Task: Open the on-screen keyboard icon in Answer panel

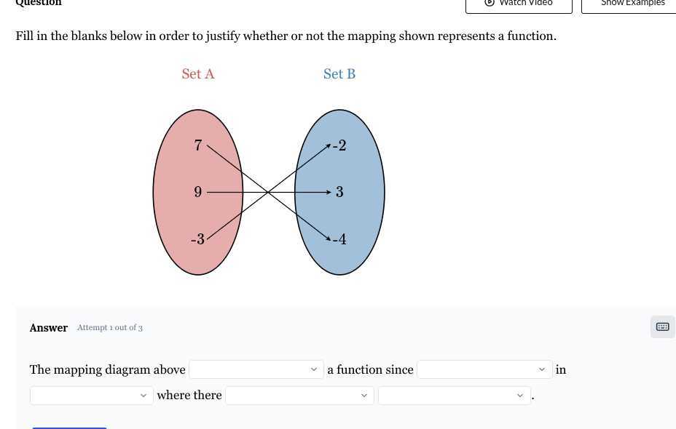Action: click(661, 326)
